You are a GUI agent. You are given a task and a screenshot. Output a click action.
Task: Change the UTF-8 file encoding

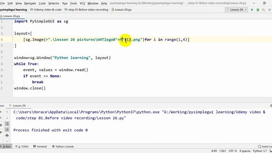click(232, 151)
